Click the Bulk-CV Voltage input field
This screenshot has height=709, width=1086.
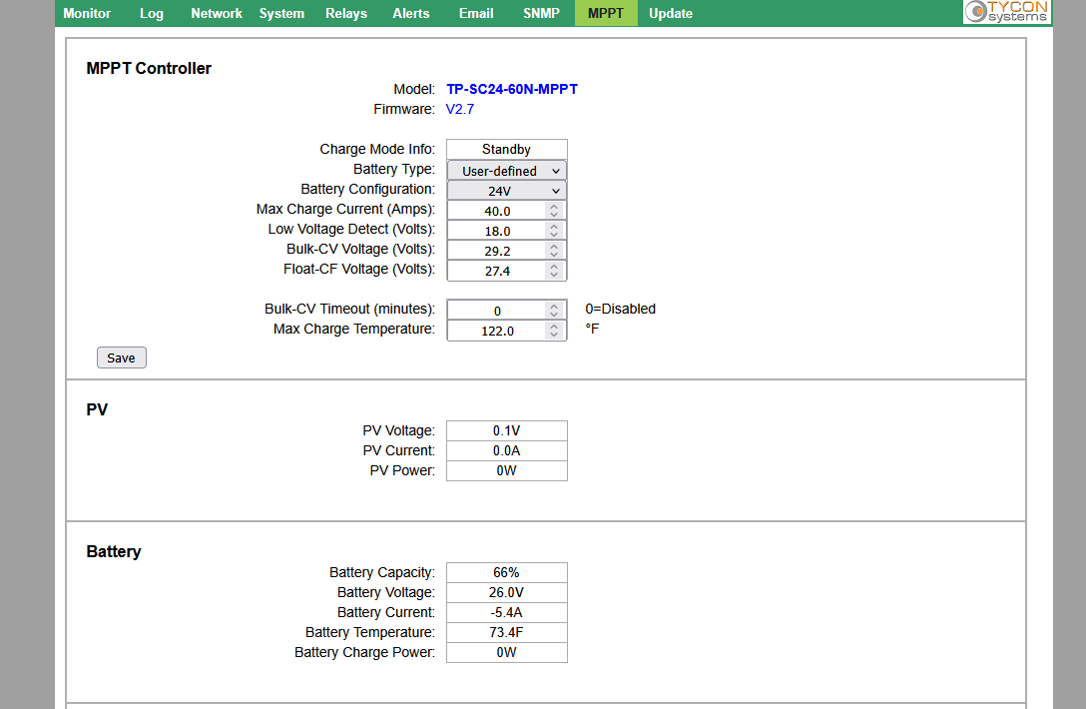tap(507, 251)
